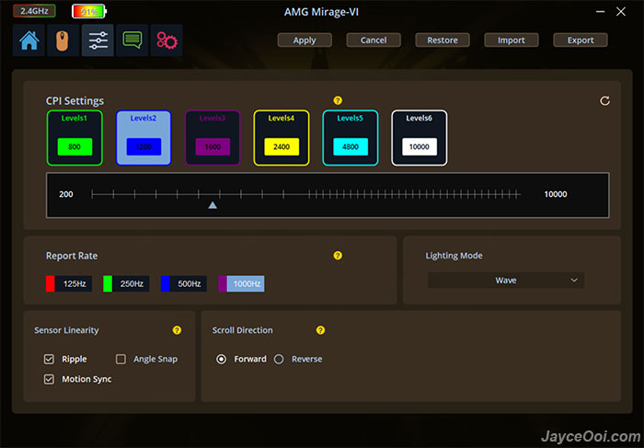
Task: Open the green chat macro icon
Action: coord(132,40)
